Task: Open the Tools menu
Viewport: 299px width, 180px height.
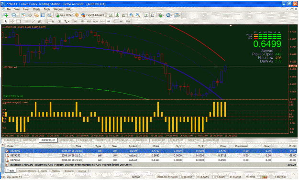Action: 47,9
